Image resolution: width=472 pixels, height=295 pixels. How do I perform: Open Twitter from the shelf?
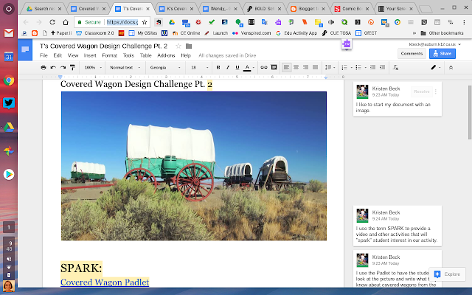tap(9, 103)
